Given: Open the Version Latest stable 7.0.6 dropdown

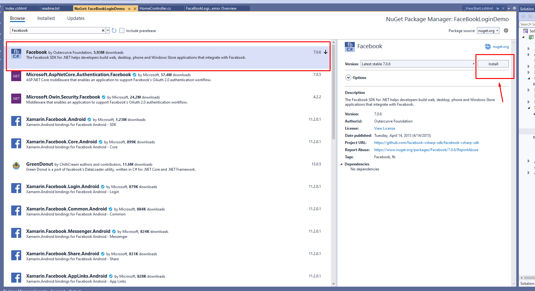Looking at the screenshot, I should point(418,64).
